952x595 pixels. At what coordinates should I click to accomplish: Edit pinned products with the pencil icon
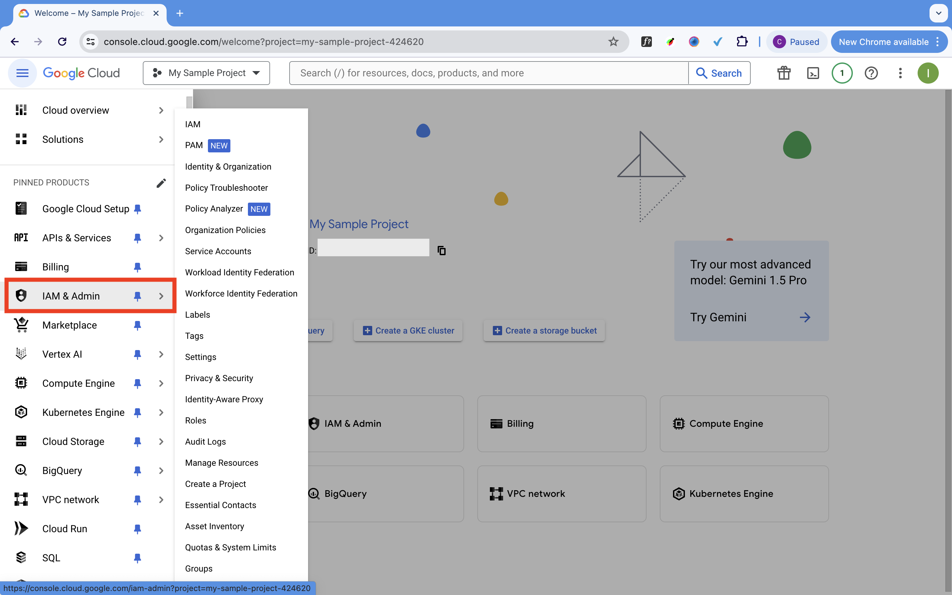tap(161, 183)
